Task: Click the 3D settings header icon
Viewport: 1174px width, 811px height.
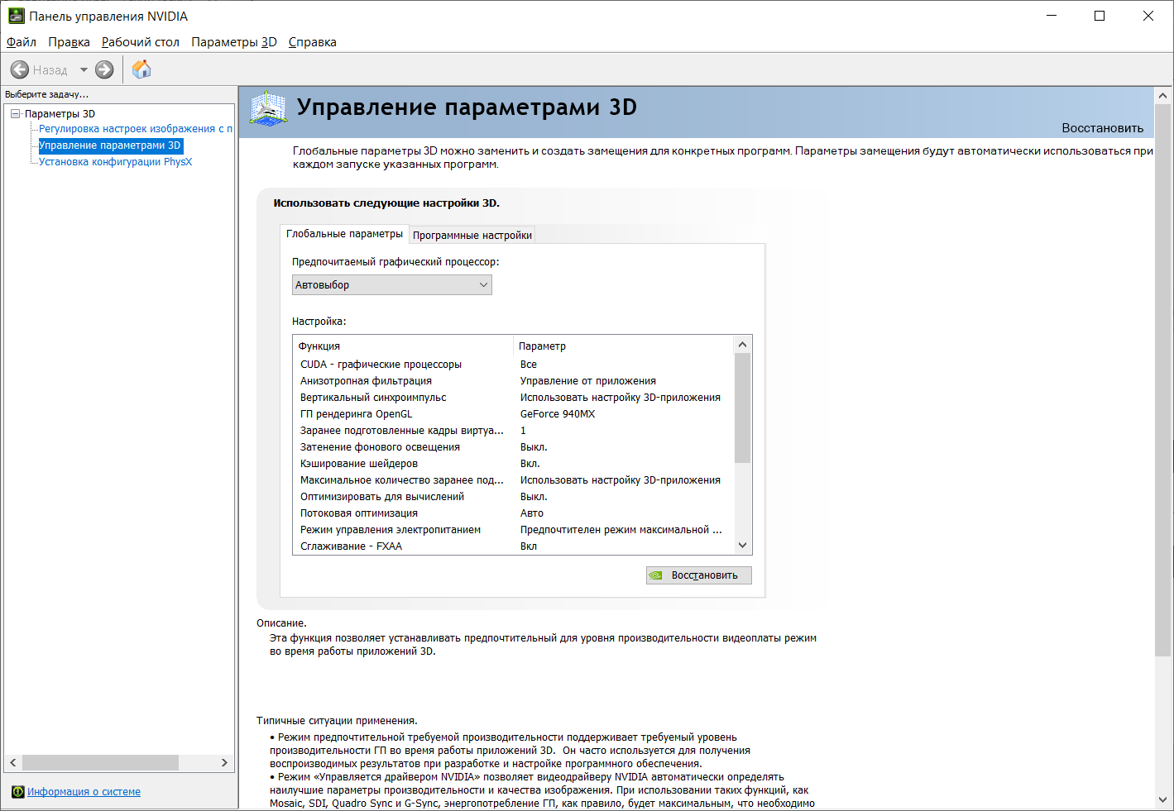Action: click(268, 108)
